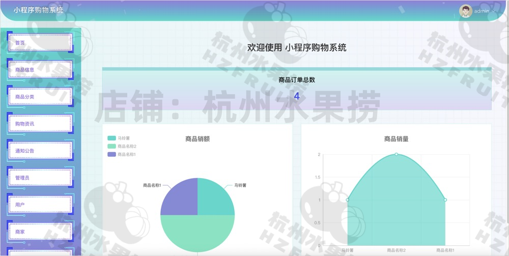This screenshot has height=256, width=509.
Task: Expand the admin dropdown arrow
Action: point(494,11)
